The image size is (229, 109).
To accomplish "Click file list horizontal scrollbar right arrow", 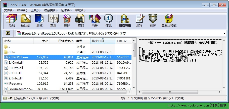I will coord(129,92).
